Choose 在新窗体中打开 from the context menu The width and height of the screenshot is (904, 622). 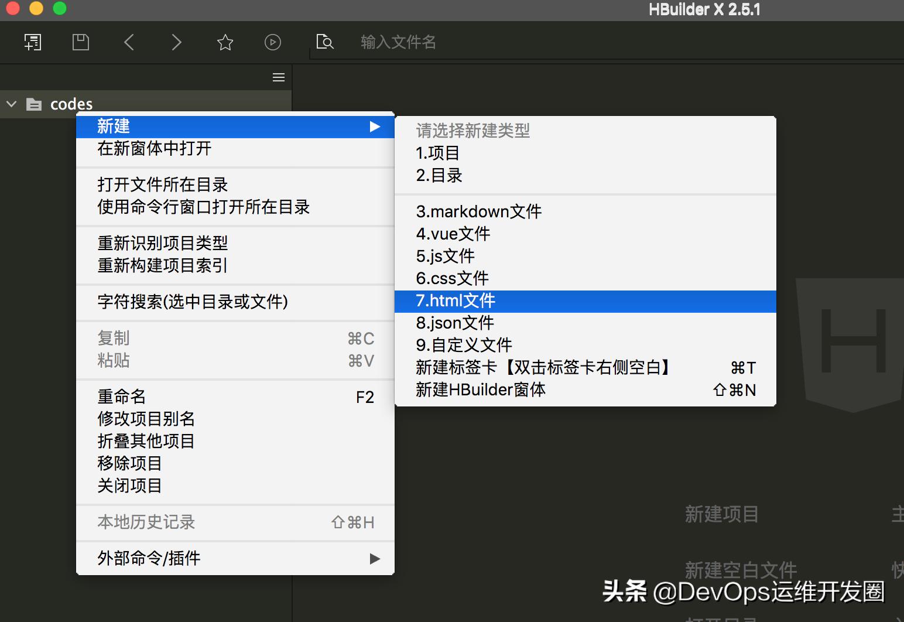[x=155, y=149]
